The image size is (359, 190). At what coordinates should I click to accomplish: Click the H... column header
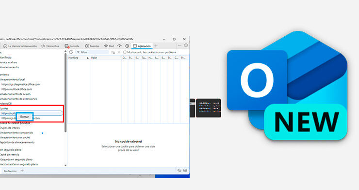coord(150,58)
